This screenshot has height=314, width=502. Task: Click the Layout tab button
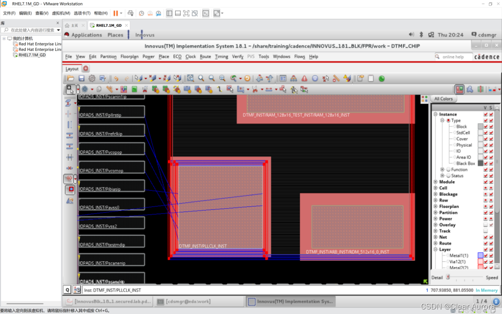pyautogui.click(x=72, y=69)
